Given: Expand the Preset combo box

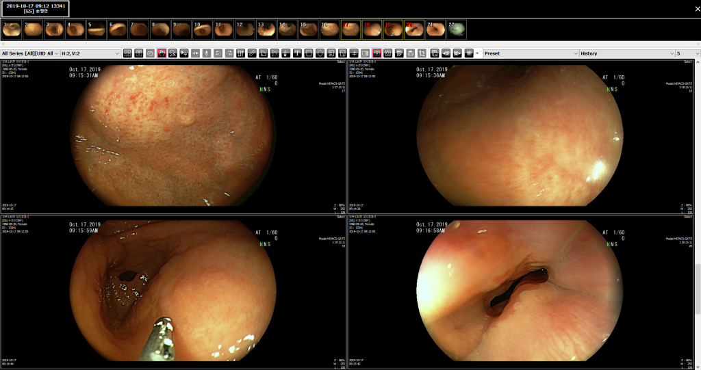Looking at the screenshot, I should tap(531, 53).
